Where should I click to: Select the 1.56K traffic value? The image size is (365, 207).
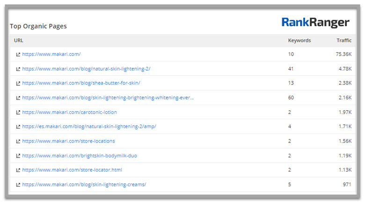(345, 141)
